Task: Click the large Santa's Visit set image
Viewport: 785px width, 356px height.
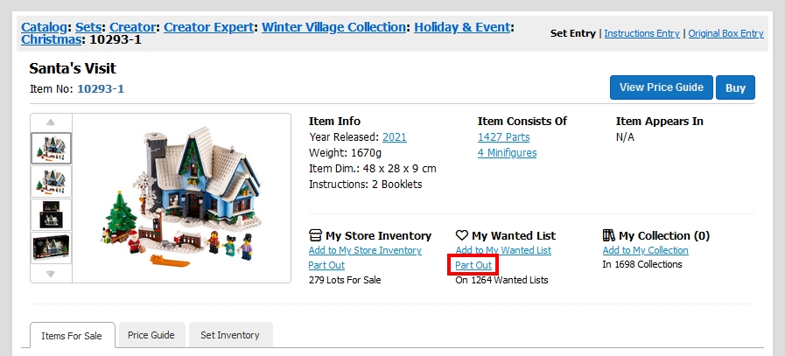Action: click(x=181, y=196)
